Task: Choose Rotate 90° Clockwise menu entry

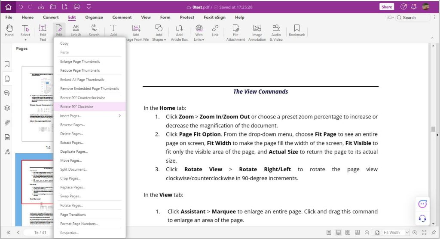Action: tap(89, 107)
